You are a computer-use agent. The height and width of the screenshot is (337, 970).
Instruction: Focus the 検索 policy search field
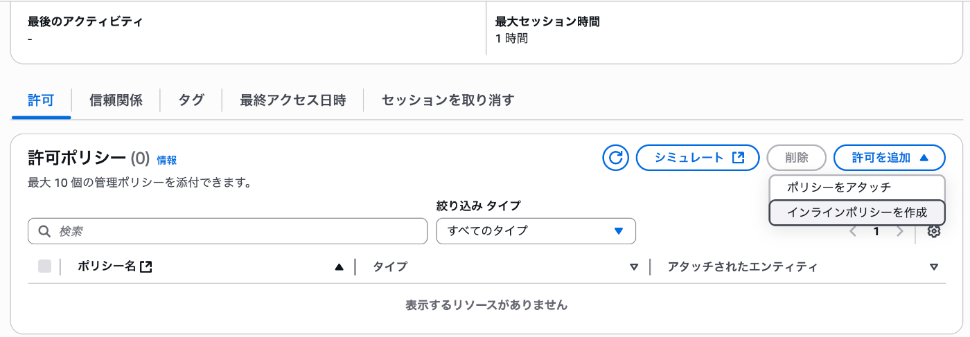point(227,231)
